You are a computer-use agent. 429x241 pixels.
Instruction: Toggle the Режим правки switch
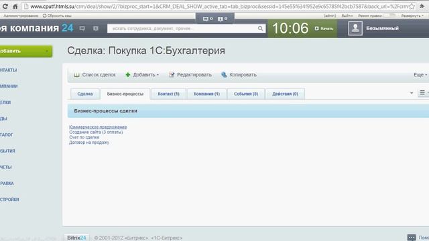click(x=389, y=15)
